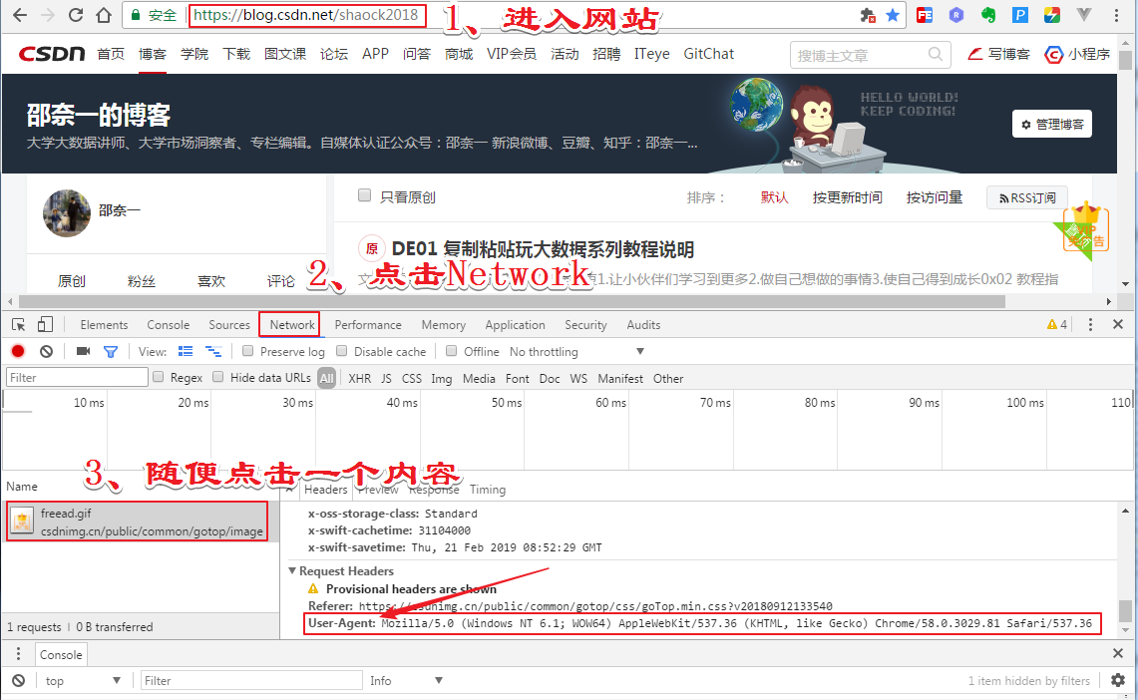
Task: Open 小程序 link in header
Action: 1078,55
